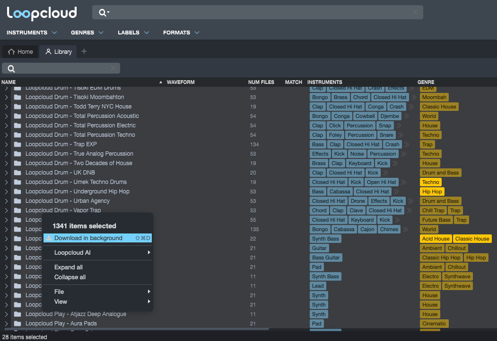497x341 pixels.
Task: Click the Cowbell instrument tag
Action: coord(365,116)
